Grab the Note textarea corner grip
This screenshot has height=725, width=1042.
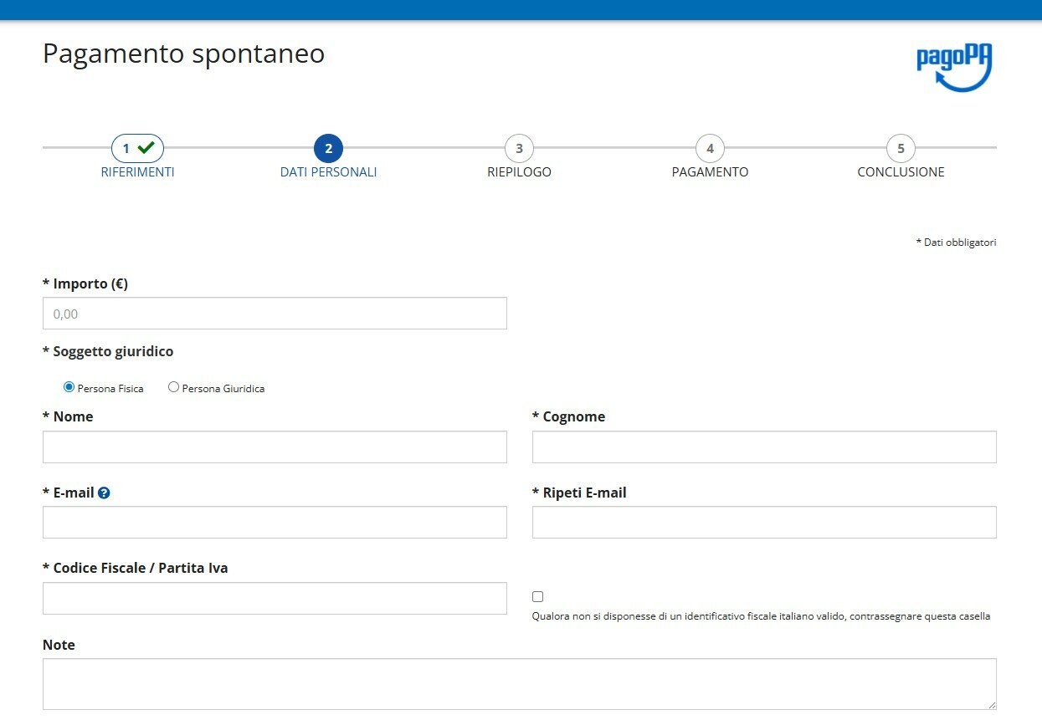tap(991, 704)
